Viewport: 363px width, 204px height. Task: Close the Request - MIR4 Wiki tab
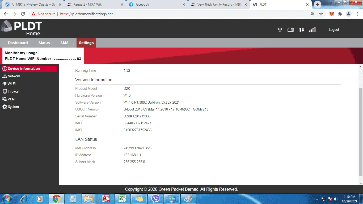click(122, 5)
